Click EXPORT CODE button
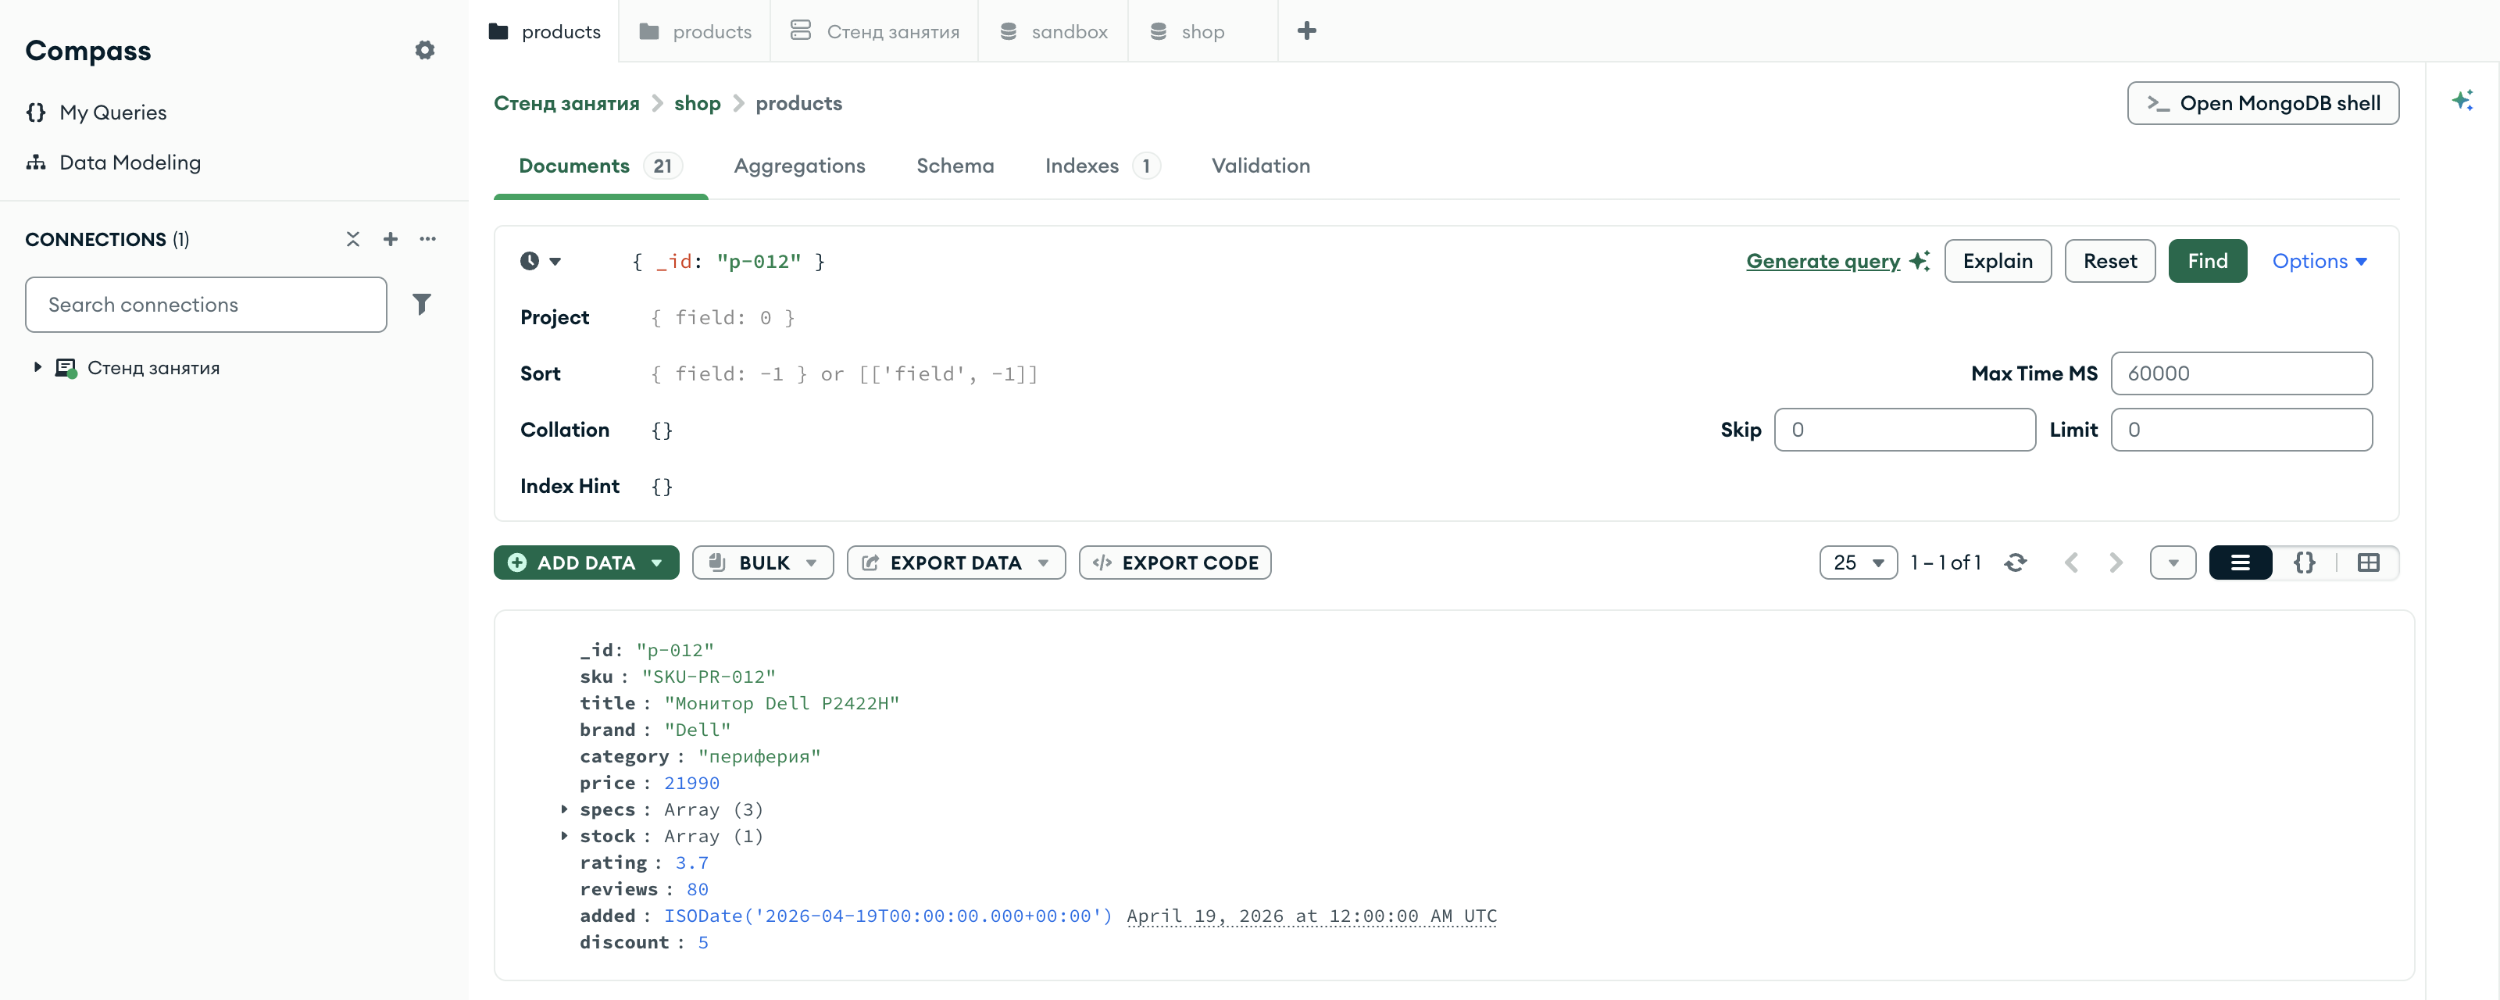2500x1000 pixels. tap(1174, 563)
